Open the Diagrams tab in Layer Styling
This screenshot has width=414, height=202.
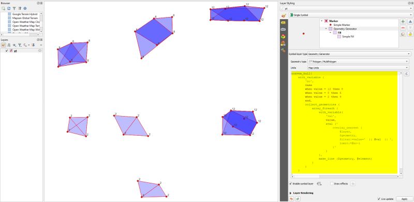tap(283, 43)
